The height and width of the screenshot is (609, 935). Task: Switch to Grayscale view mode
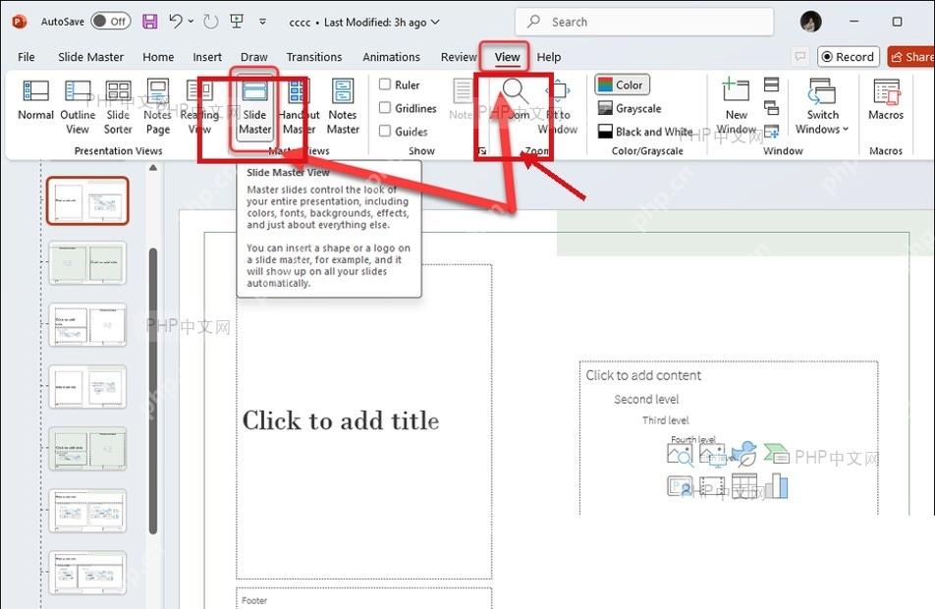tap(630, 109)
